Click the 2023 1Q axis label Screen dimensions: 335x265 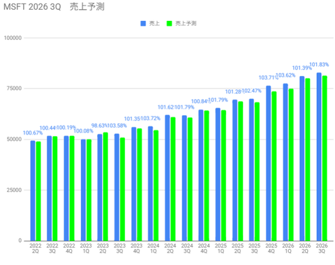click(86, 248)
